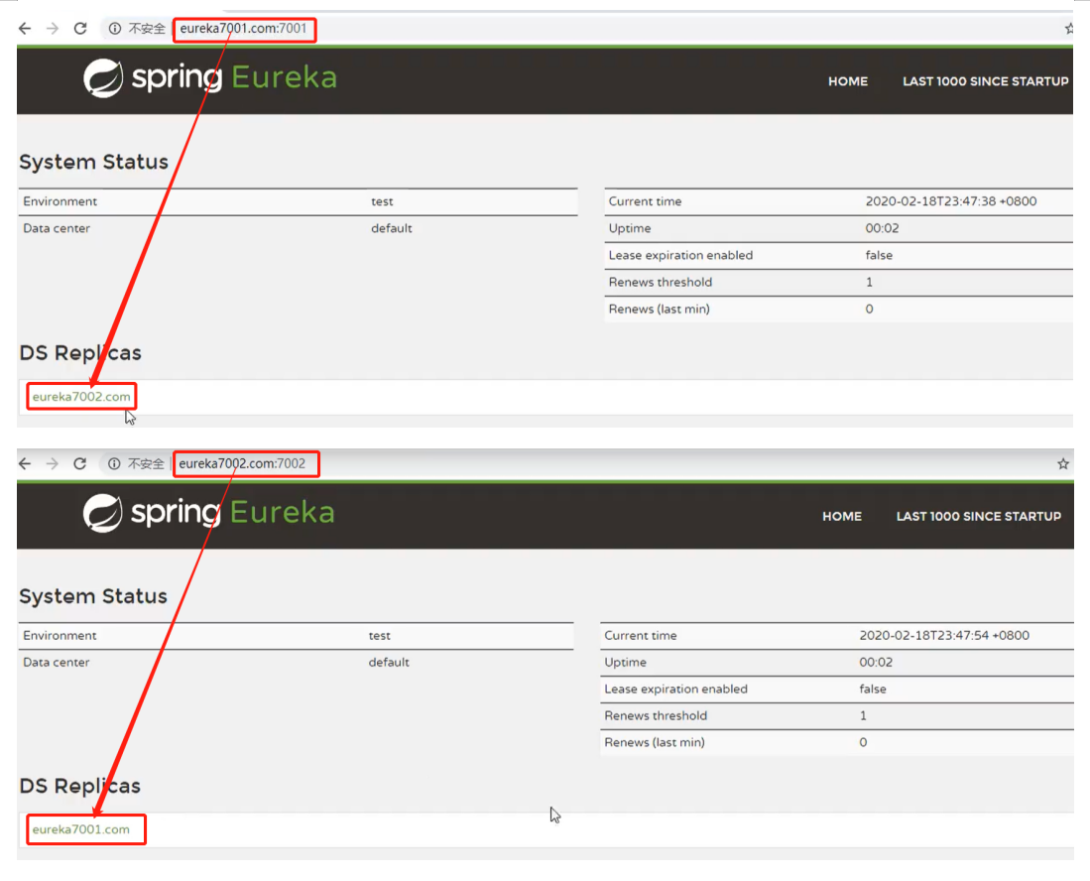Image resolution: width=1090 pixels, height=881 pixels.
Task: Click Renews threshold label in top window
Action: [661, 283]
